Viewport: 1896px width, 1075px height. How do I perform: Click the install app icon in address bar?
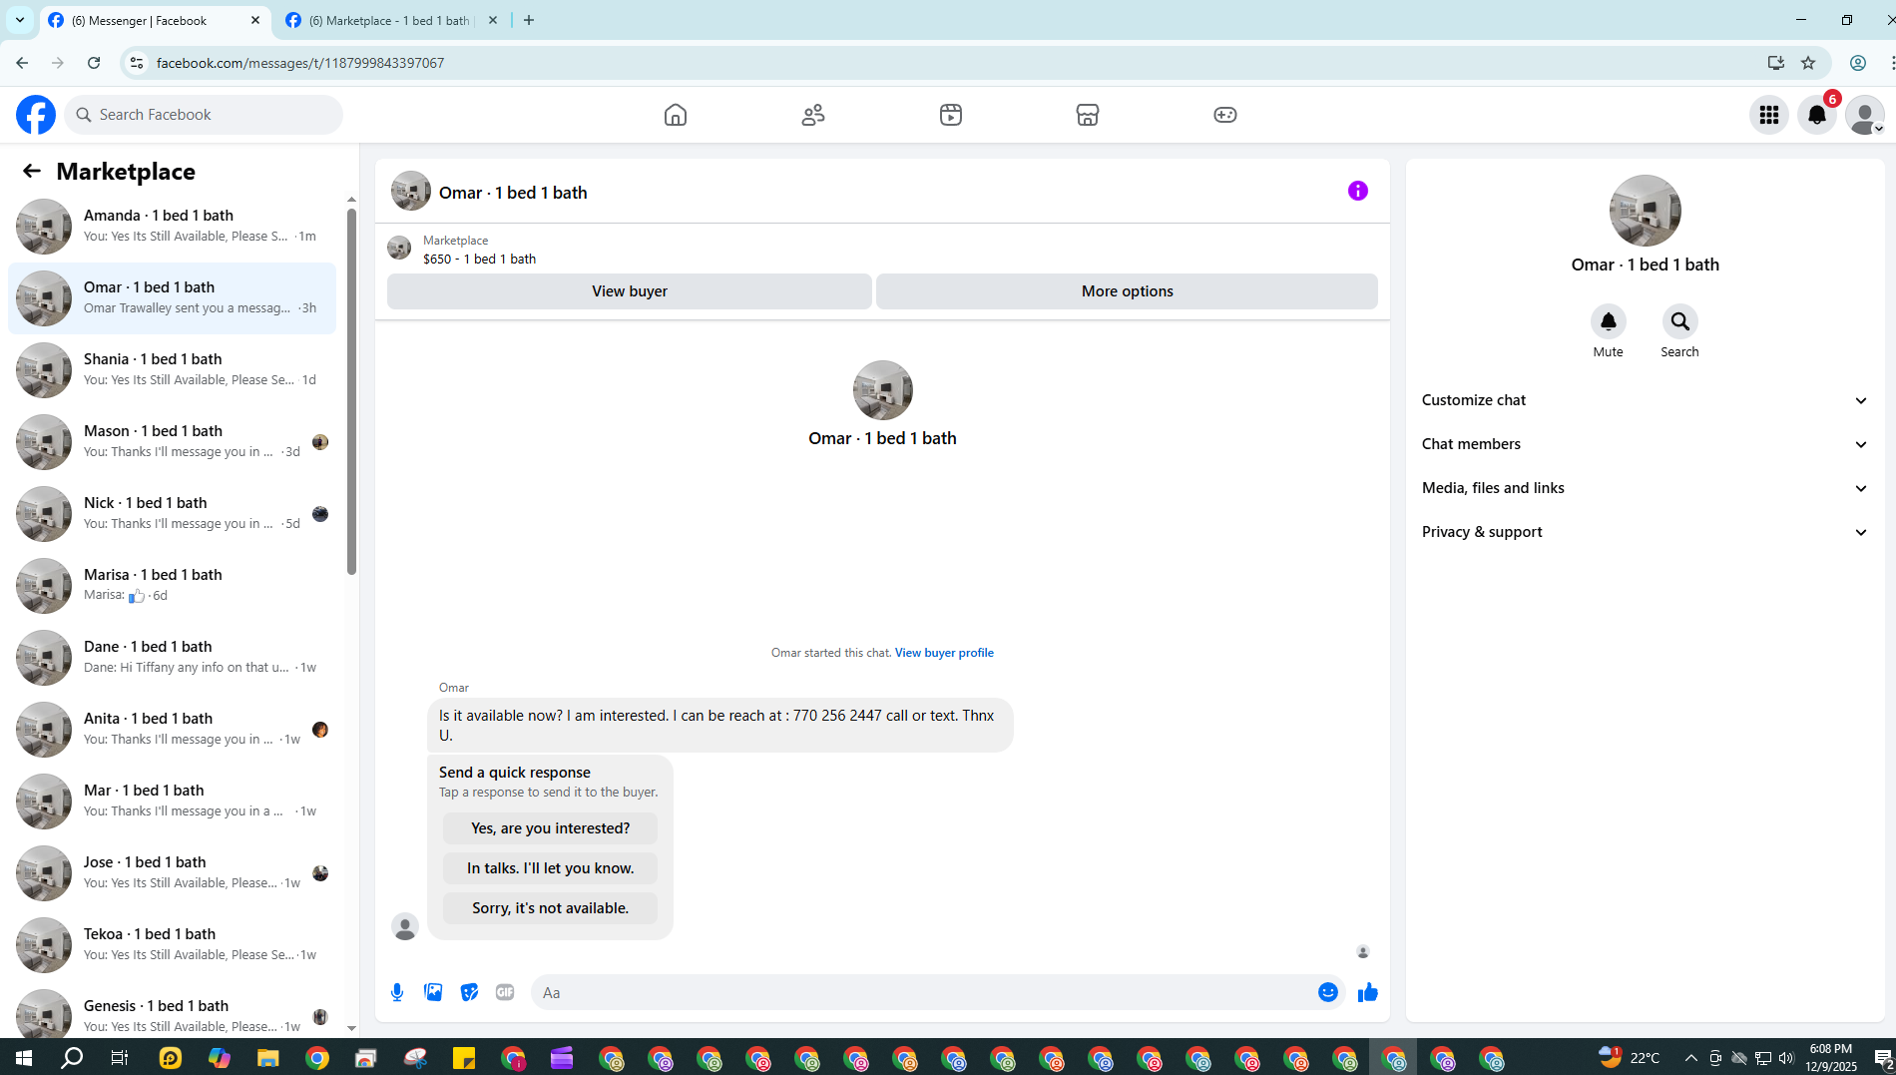1776,63
